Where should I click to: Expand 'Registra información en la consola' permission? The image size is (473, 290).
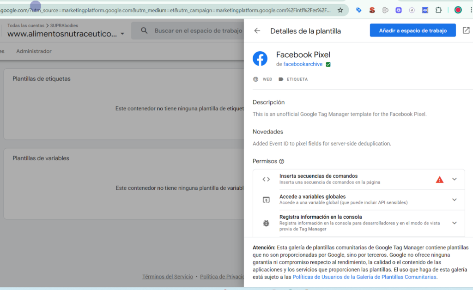454,223
